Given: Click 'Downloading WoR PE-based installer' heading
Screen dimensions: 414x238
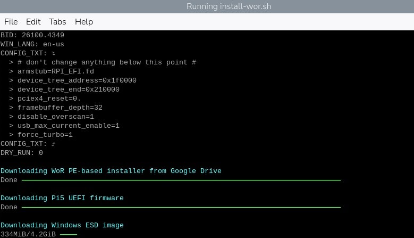Looking at the screenshot, I should click(x=111, y=171).
